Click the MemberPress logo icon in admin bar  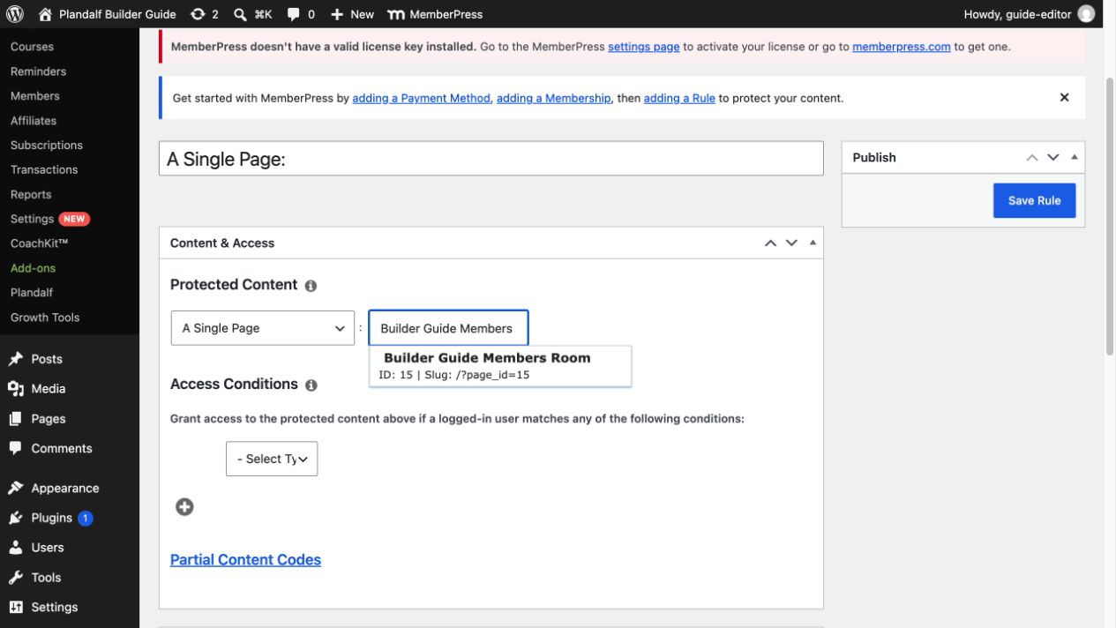coord(396,14)
